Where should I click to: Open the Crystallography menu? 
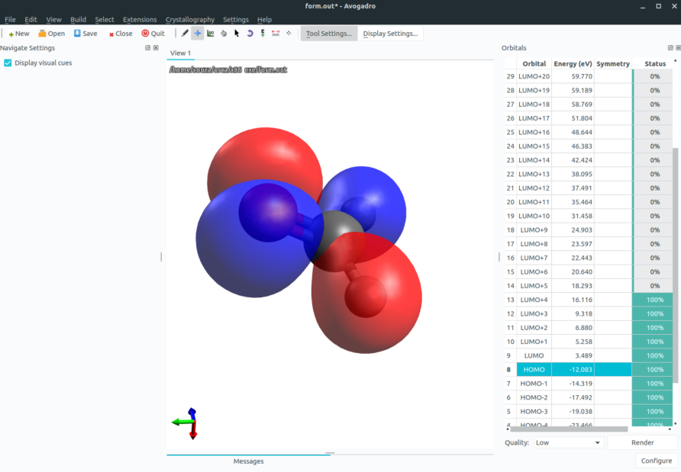[x=189, y=19]
